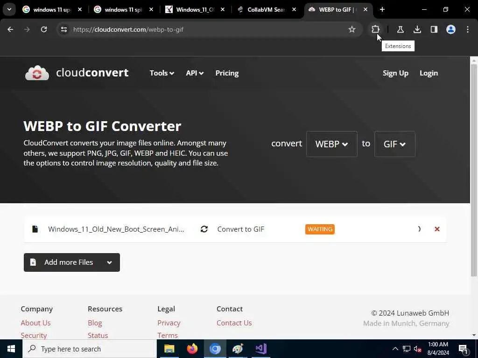Click the network icon in system tray
Viewport: 478px width, 358px height.
tap(407, 349)
